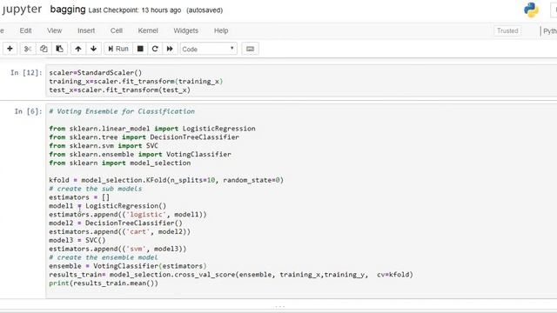Screen dimensions: 557x313
Task: Open the Edit menu
Action: pos(25,30)
